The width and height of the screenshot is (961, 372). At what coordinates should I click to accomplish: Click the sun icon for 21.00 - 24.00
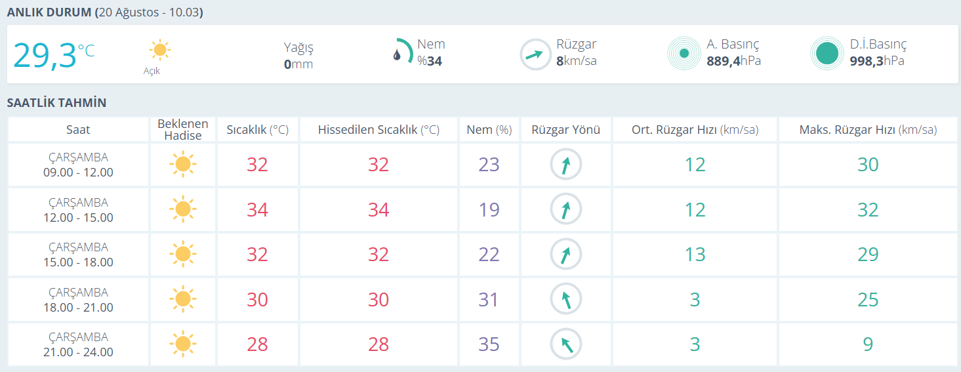[182, 344]
